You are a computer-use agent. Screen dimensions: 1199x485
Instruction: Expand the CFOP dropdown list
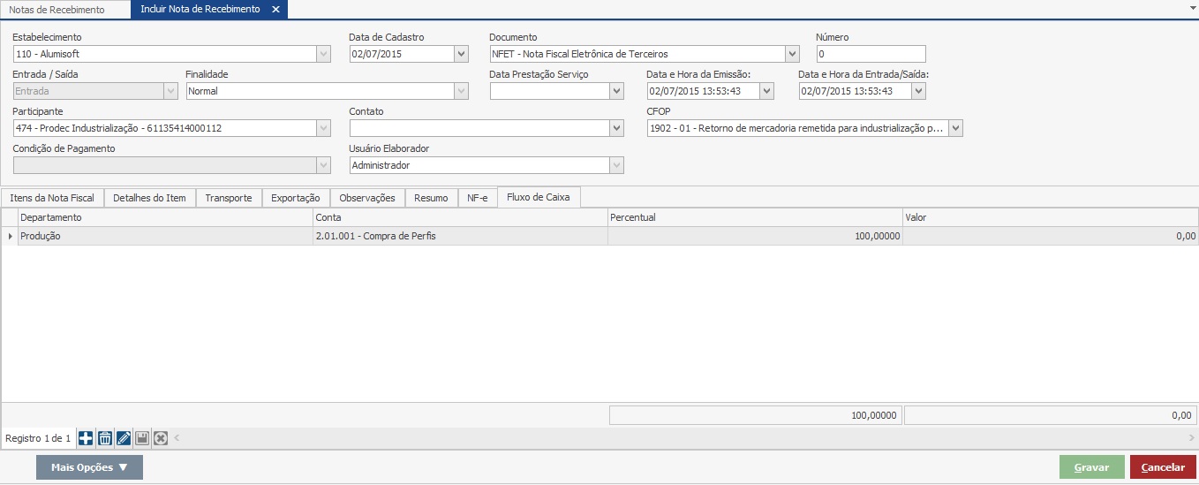(x=955, y=129)
